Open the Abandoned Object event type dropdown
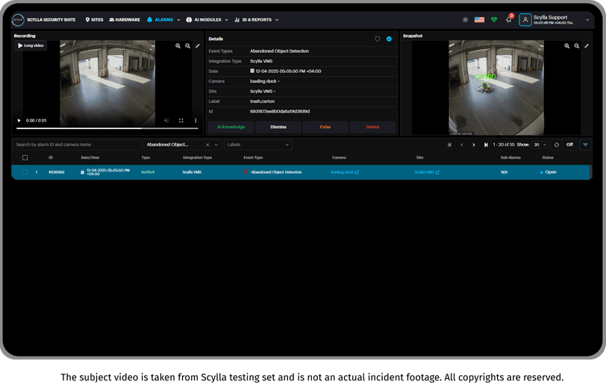Screen dimensions: 606x387 (x=216, y=145)
